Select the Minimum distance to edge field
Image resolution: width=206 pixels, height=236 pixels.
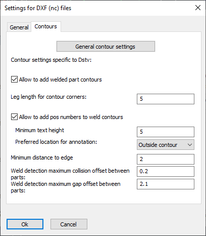(166, 159)
